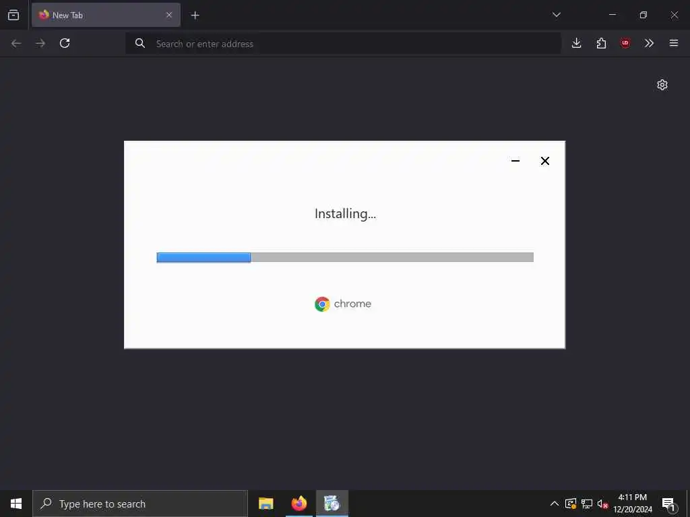Close the Chrome installer dialog
The width and height of the screenshot is (690, 517).
pos(544,161)
